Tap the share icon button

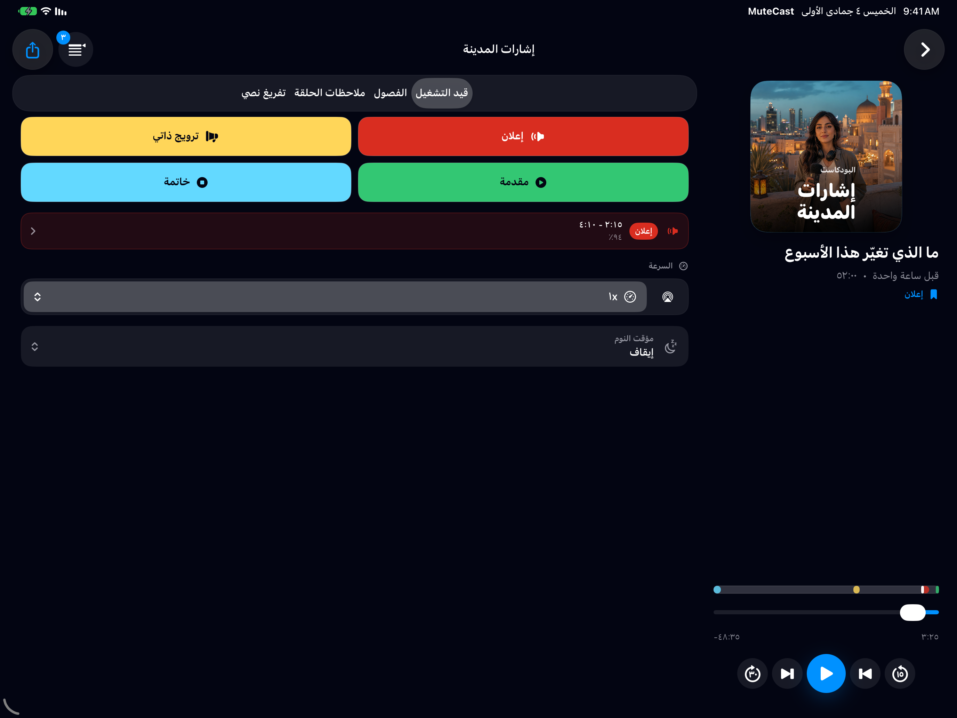32,49
